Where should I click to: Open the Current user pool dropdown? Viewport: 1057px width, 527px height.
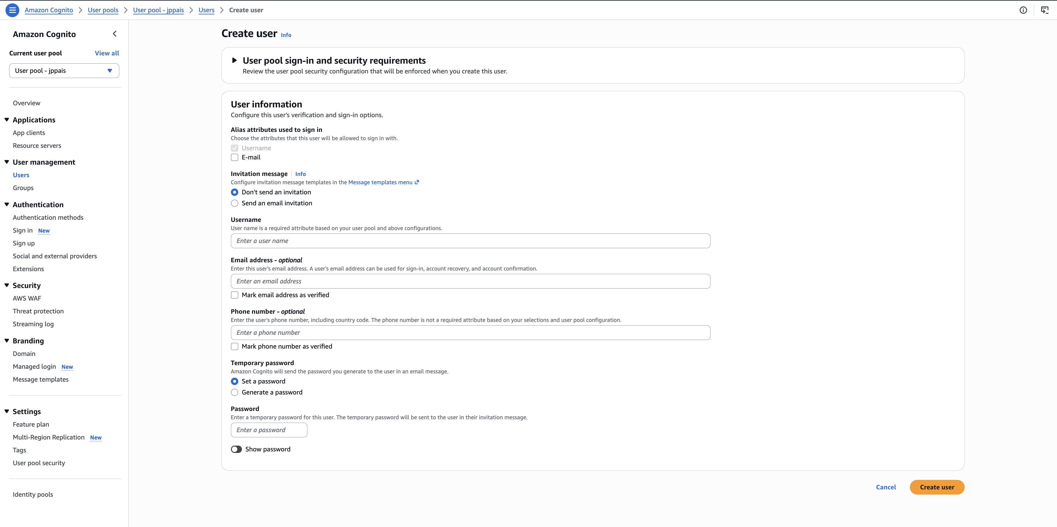pos(64,71)
